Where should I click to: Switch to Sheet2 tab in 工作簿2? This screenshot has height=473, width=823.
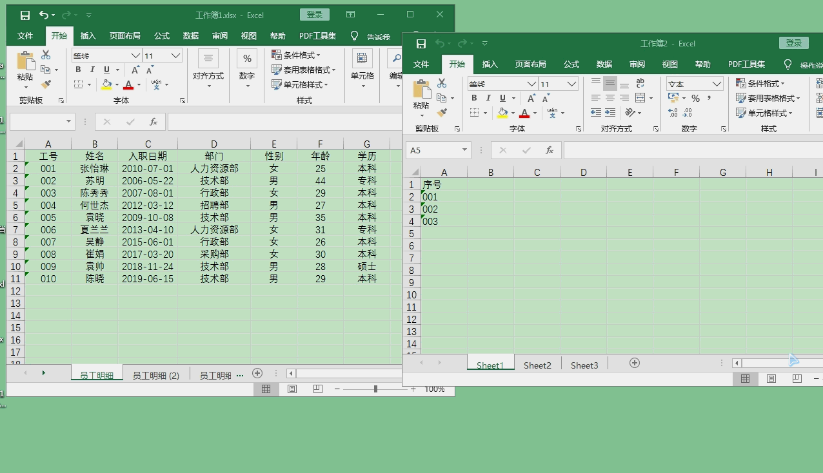click(x=537, y=365)
